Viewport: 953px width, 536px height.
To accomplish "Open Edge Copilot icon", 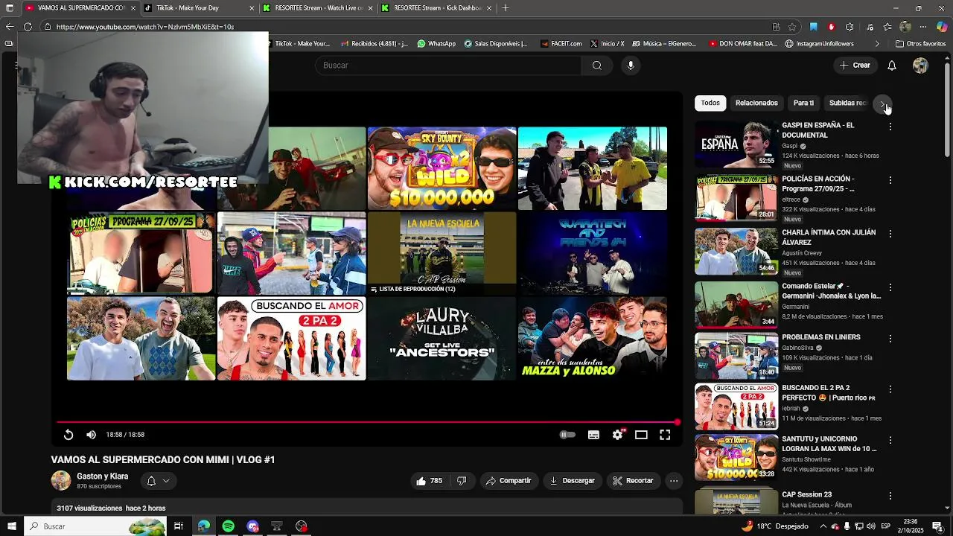I will coord(942,27).
